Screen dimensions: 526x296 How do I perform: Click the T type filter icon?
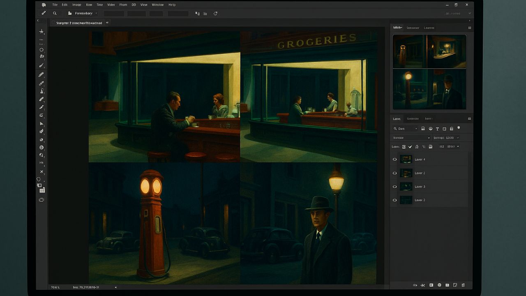coord(437,129)
